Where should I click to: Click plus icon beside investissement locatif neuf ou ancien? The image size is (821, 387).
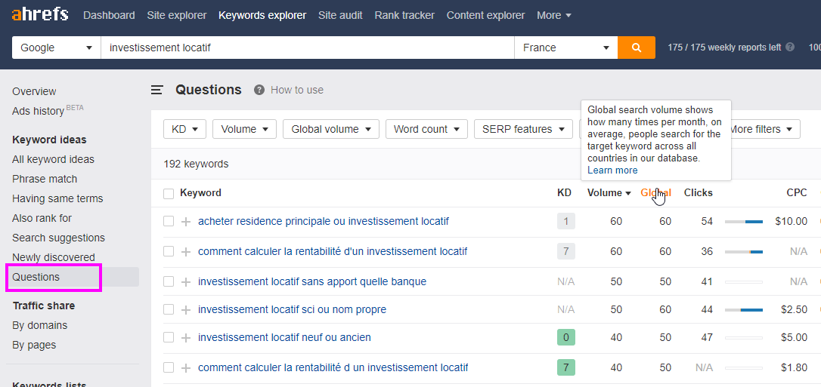(x=185, y=338)
